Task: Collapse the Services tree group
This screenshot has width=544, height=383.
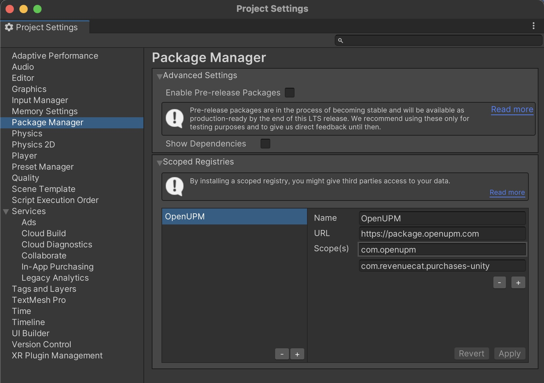Action: point(6,212)
